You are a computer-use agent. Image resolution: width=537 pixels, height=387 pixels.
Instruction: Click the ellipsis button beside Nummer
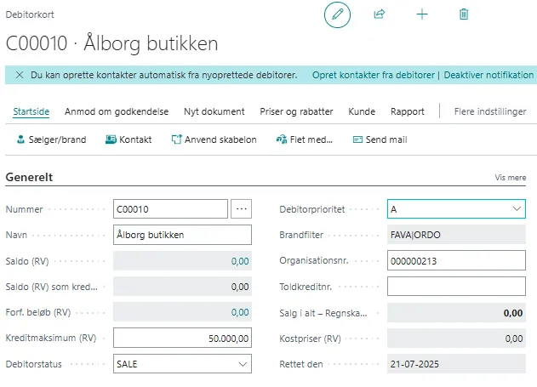click(x=242, y=209)
